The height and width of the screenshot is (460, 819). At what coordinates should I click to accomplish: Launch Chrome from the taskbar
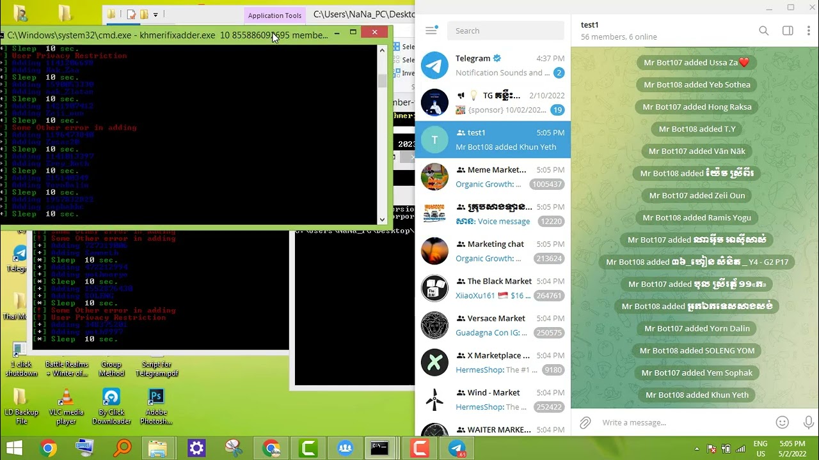click(x=48, y=448)
